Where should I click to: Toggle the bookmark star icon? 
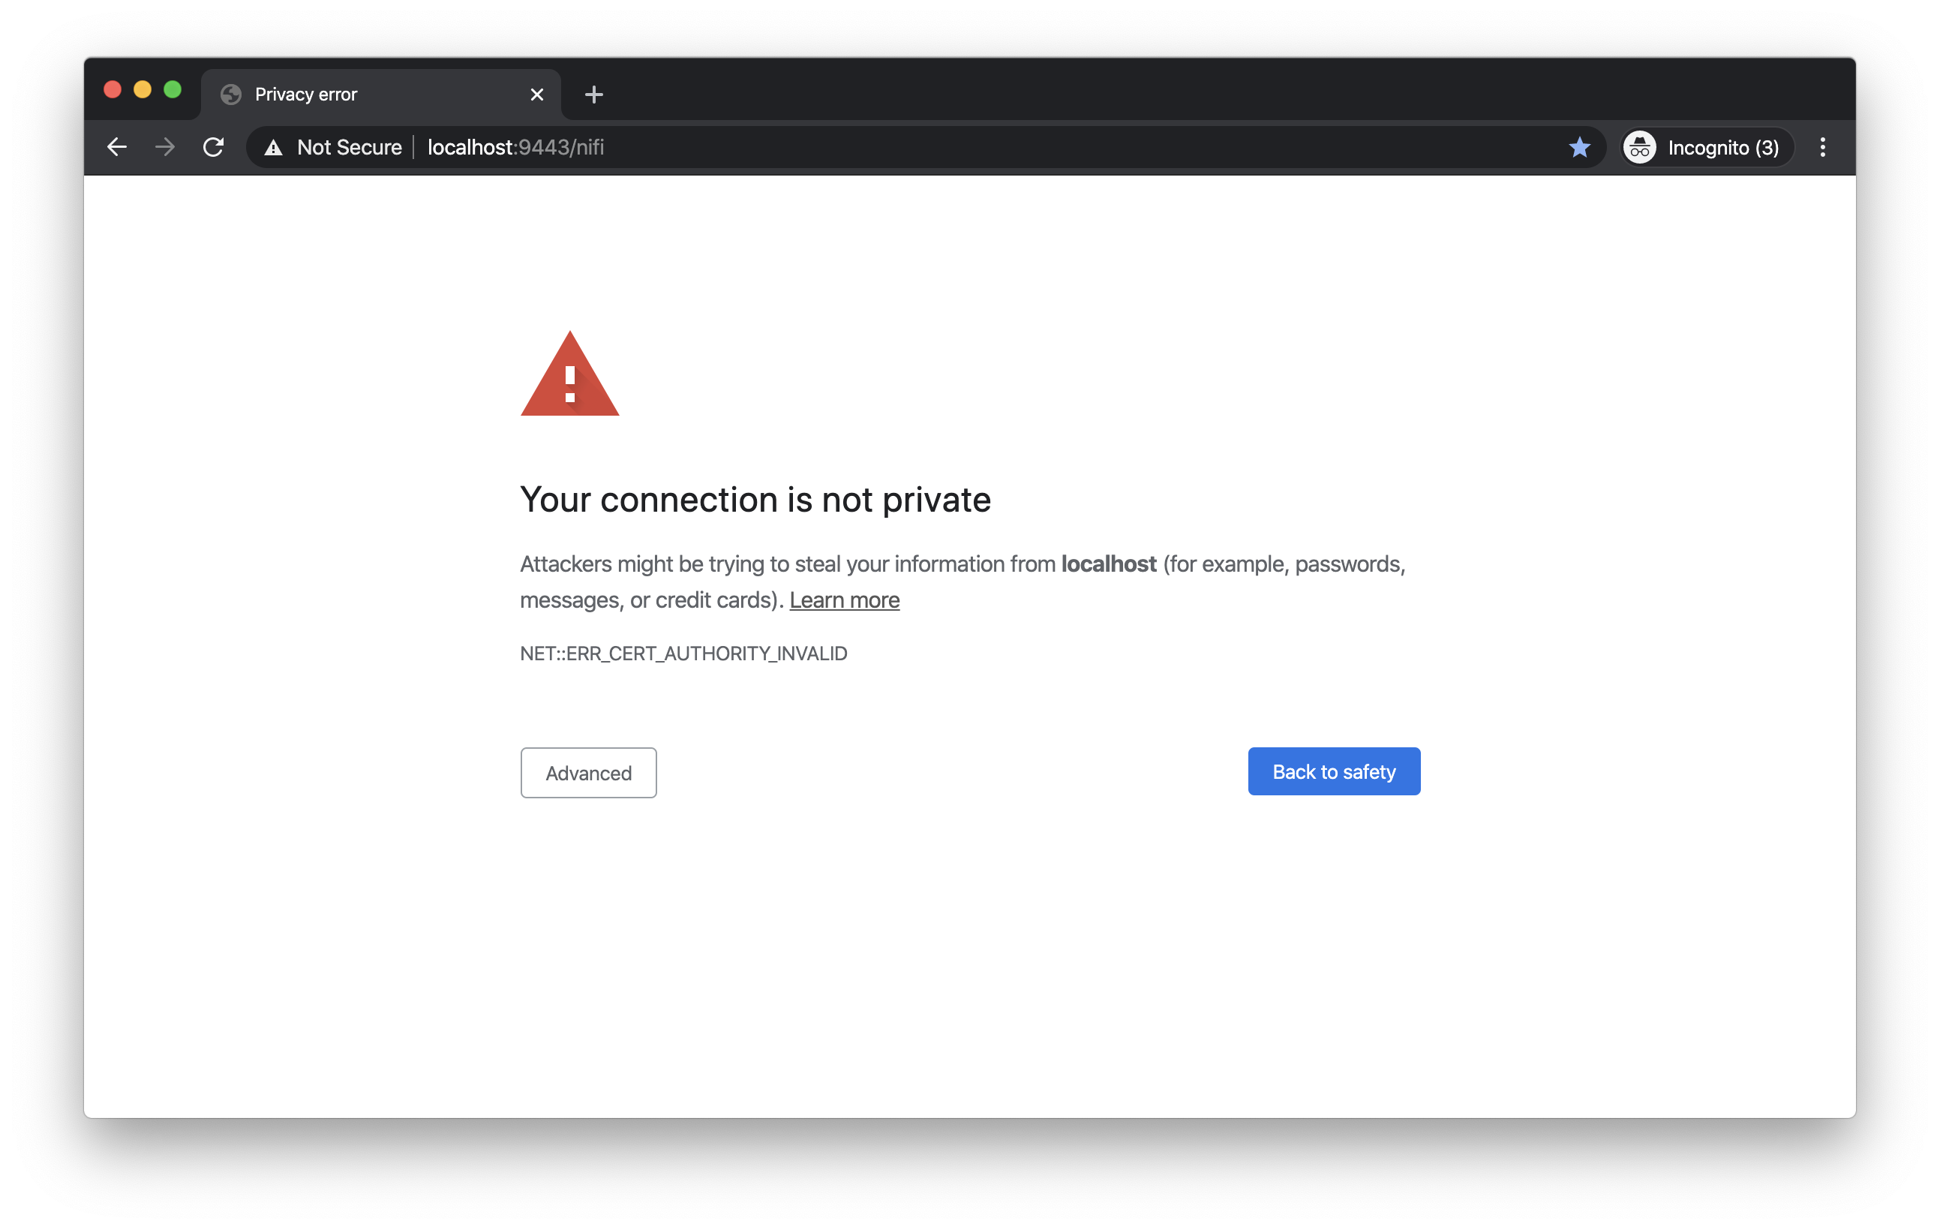[1579, 148]
